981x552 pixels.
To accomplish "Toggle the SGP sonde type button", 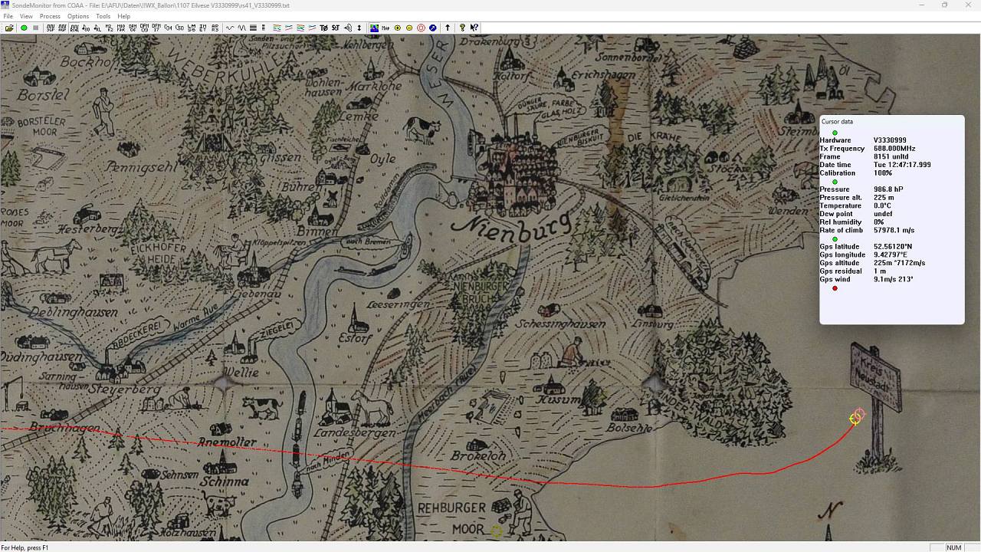I will click(x=51, y=28).
